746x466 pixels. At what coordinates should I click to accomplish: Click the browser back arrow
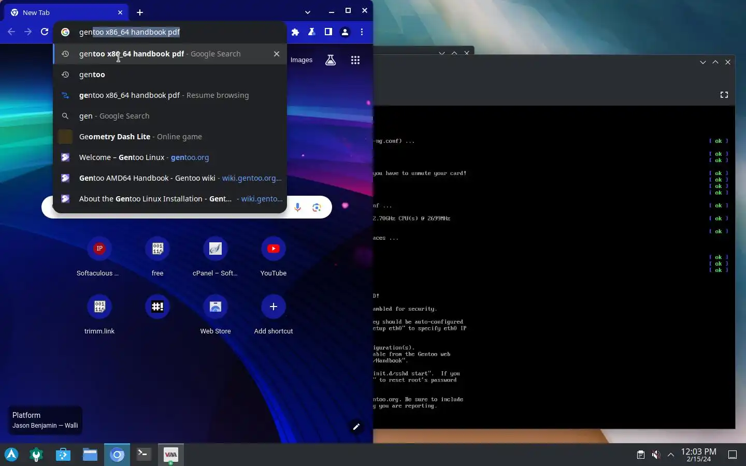tap(11, 32)
